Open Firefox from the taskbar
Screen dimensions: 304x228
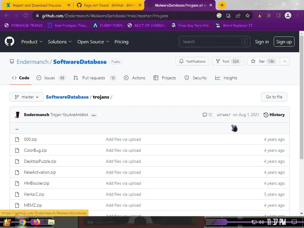pos(37,222)
